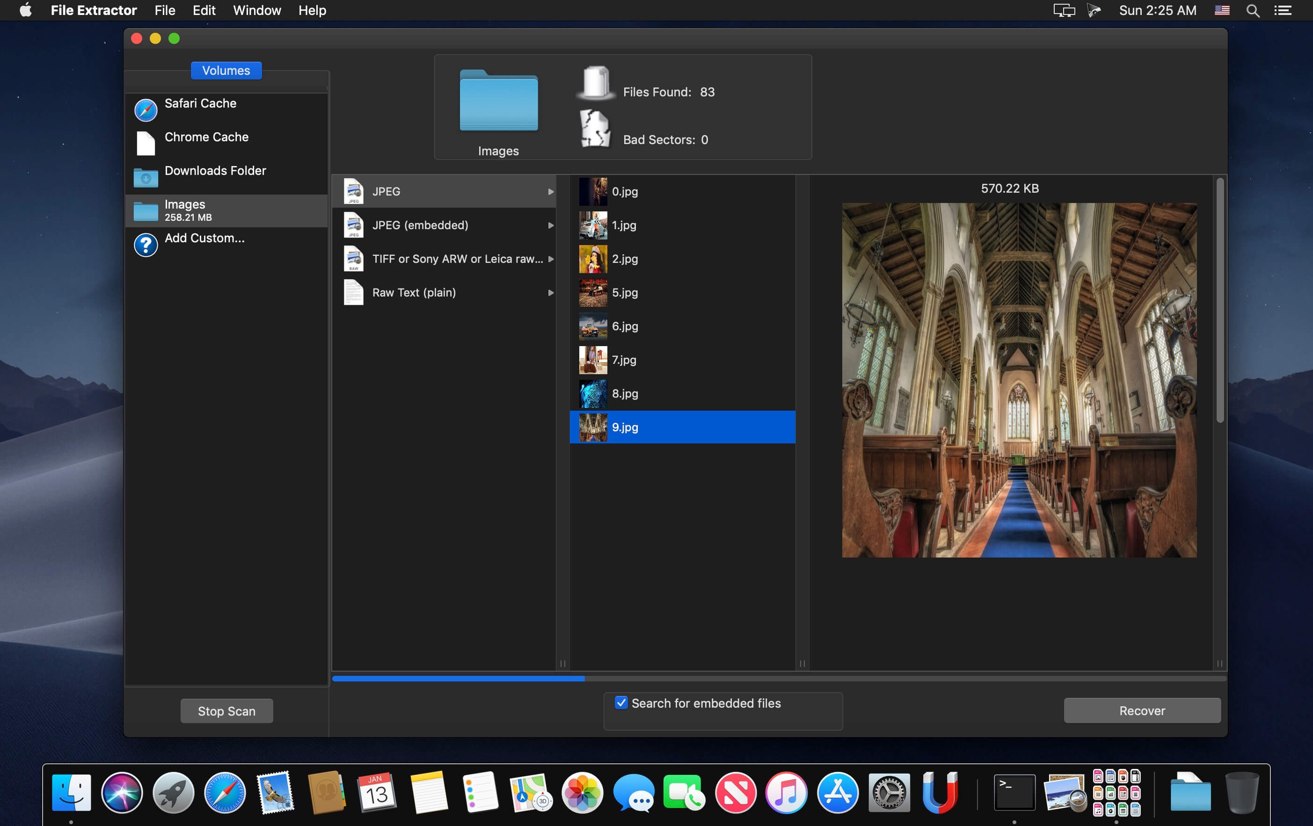The height and width of the screenshot is (826, 1313).
Task: Select the Raw Text plain file type icon
Action: click(x=353, y=292)
